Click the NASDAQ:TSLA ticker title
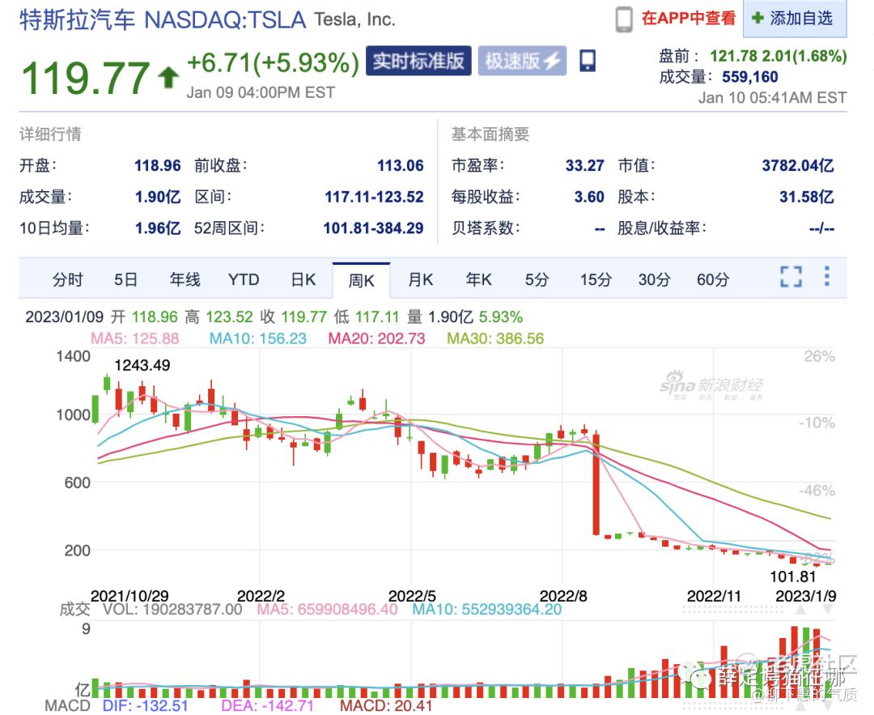The image size is (874, 715). pos(225,20)
